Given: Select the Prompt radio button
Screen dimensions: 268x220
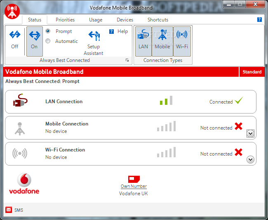Looking at the screenshot, I should point(48,31).
